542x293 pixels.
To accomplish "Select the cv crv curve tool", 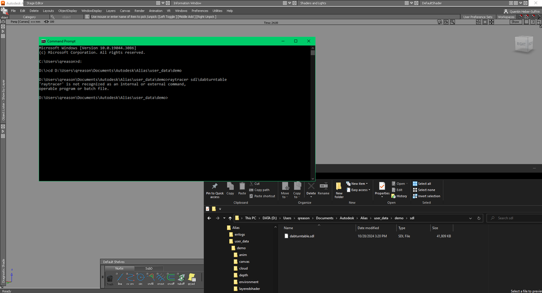I will click(x=130, y=278).
